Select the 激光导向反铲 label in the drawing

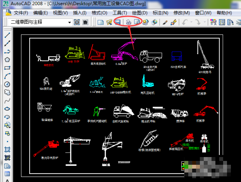[49, 158]
